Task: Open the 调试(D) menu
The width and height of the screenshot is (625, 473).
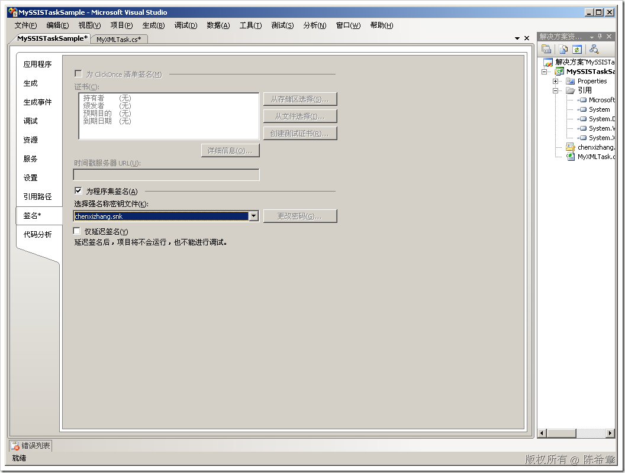Action: pyautogui.click(x=186, y=25)
